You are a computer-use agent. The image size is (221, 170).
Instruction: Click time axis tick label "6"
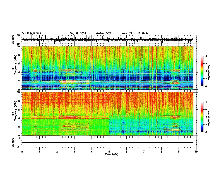[x=127, y=152]
